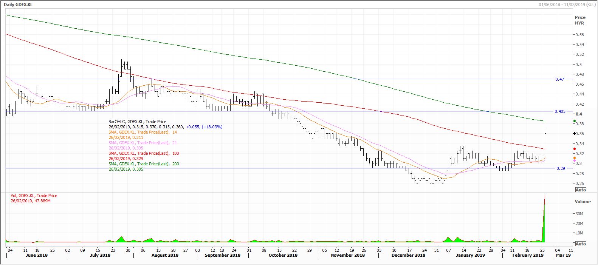Toggle Auto scaling on the volume axis

pyautogui.click(x=581, y=244)
